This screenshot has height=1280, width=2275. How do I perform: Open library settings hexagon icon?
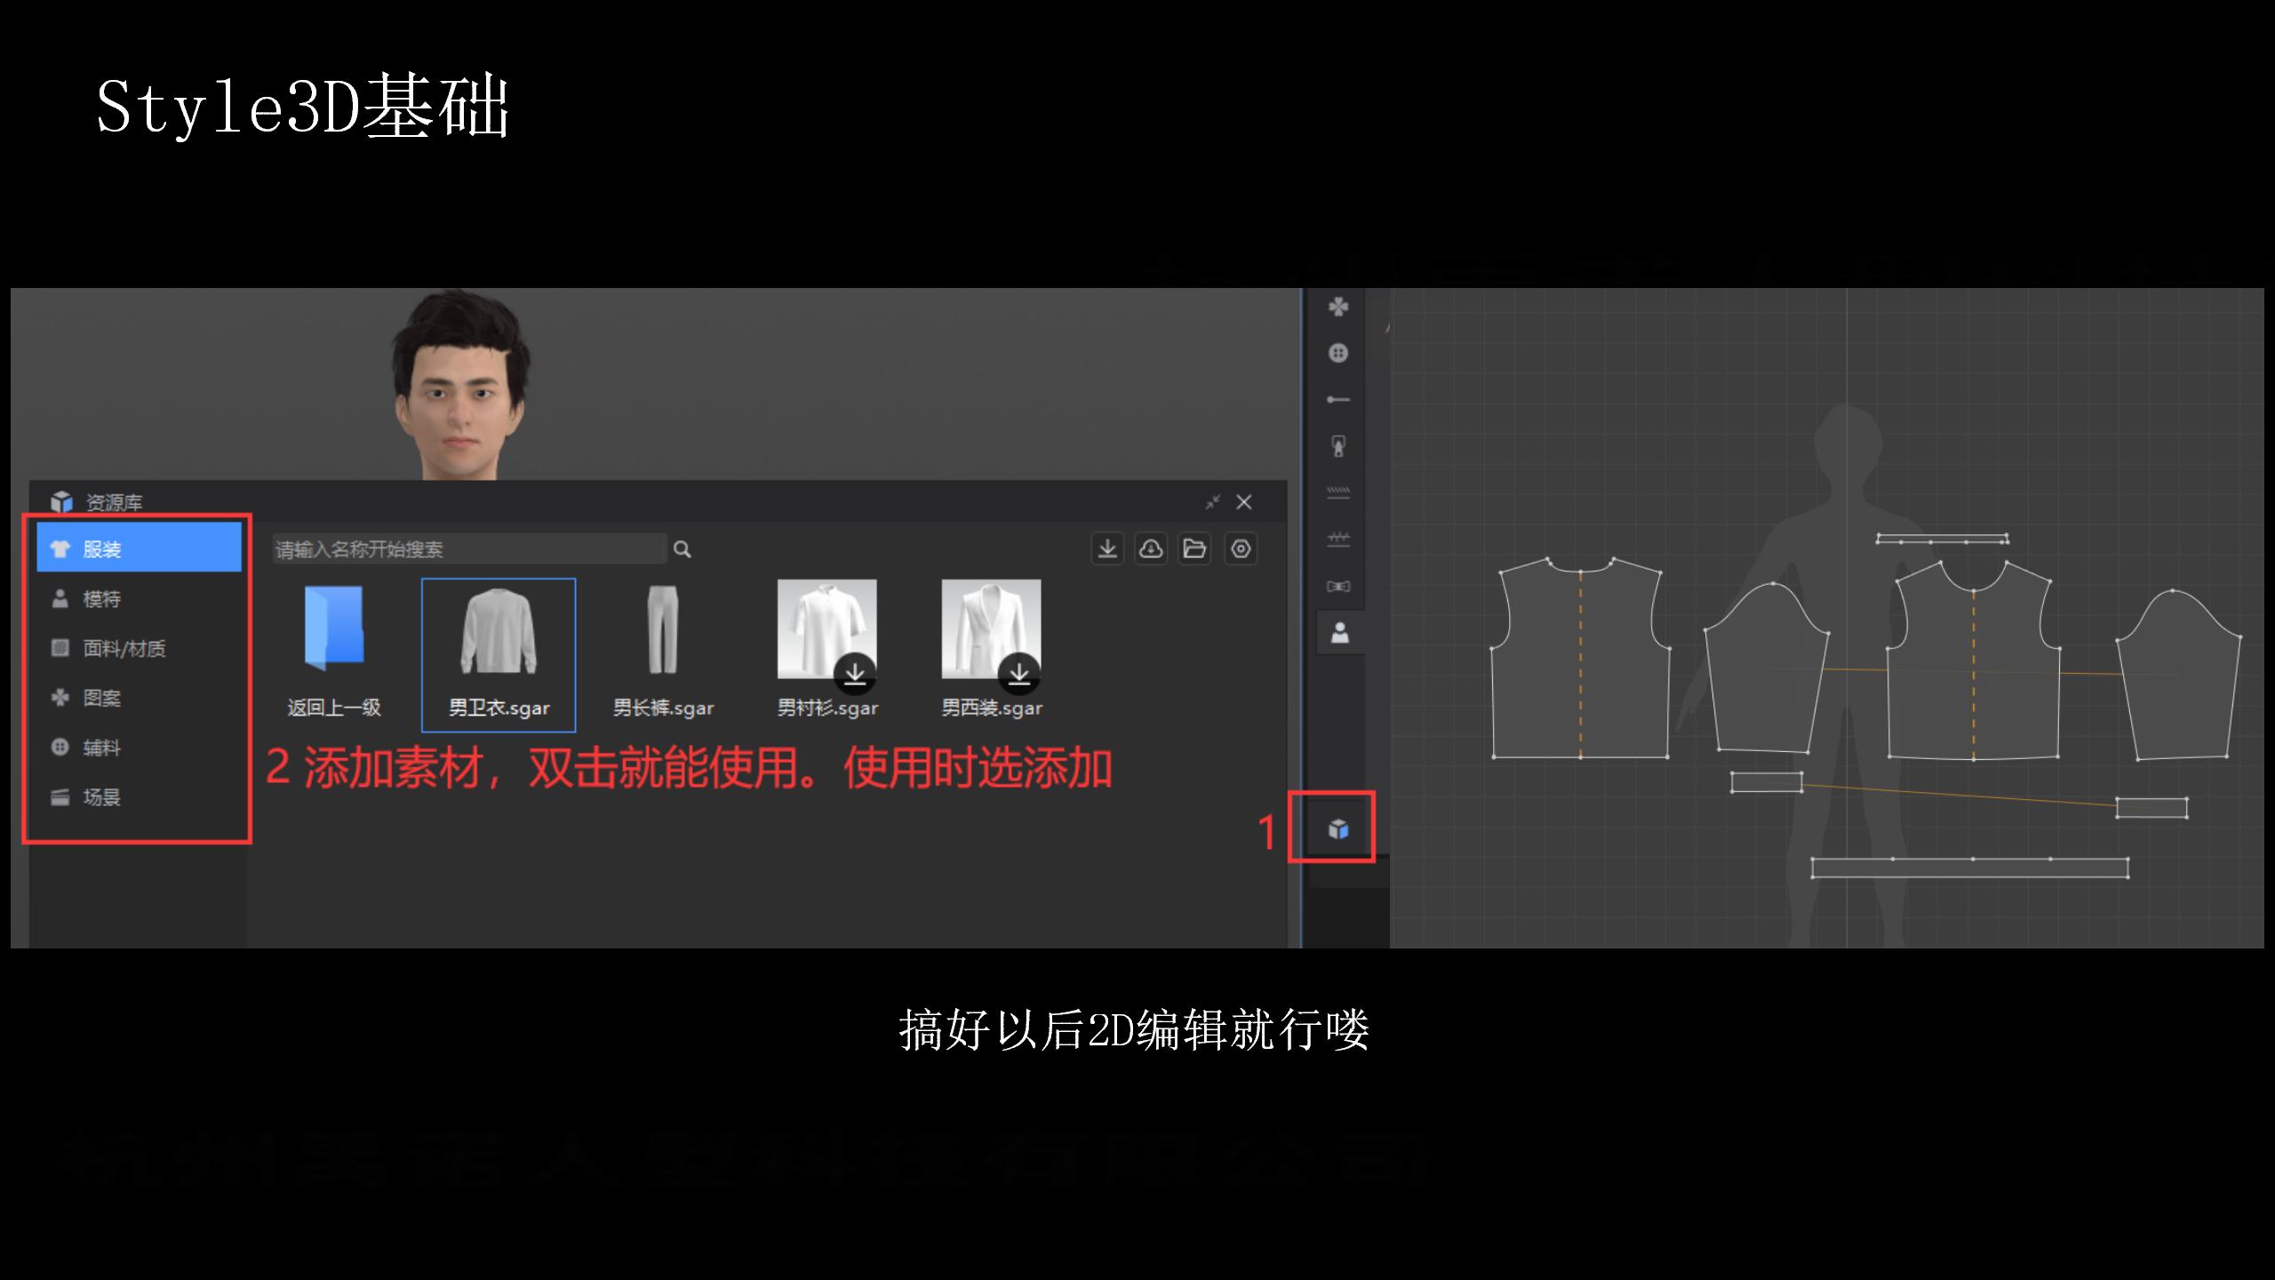1241,549
